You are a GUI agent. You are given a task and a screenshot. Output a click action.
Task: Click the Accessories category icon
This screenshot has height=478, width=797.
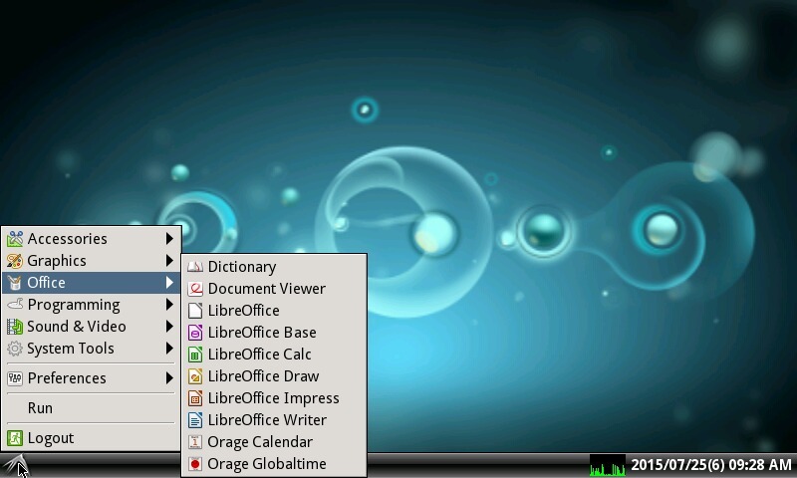pyautogui.click(x=15, y=239)
